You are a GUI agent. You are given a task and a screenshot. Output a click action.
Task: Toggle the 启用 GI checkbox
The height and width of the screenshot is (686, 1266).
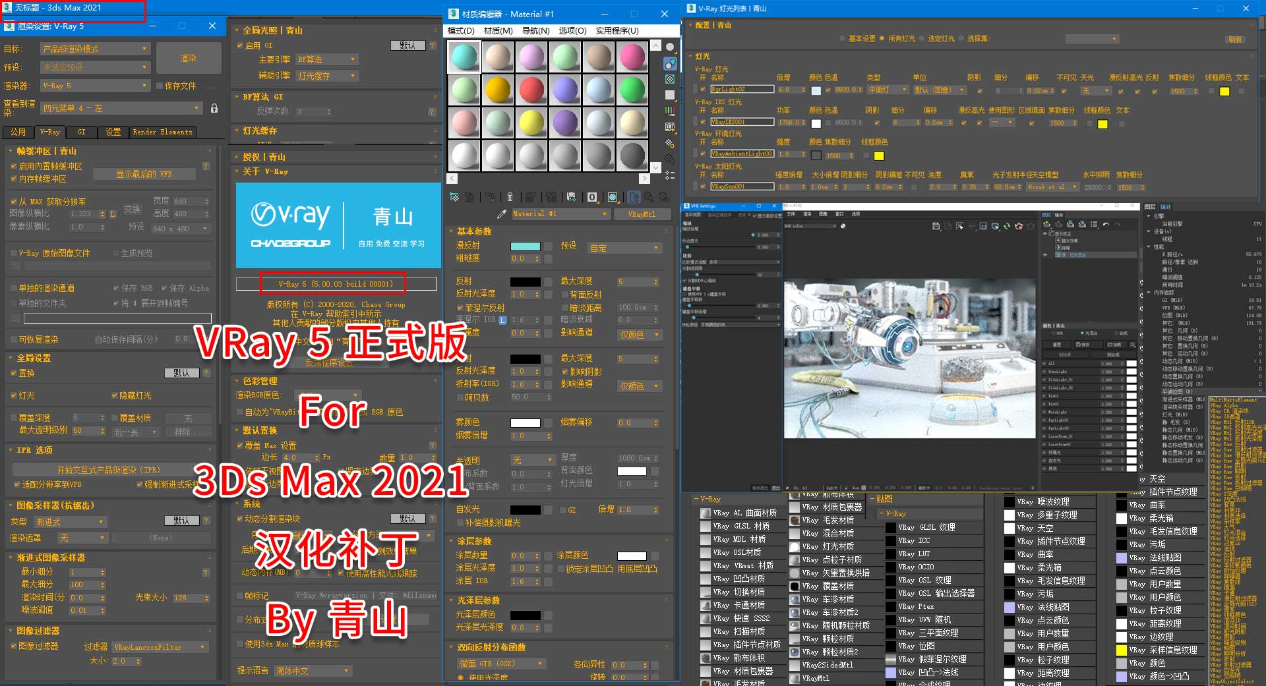point(241,46)
